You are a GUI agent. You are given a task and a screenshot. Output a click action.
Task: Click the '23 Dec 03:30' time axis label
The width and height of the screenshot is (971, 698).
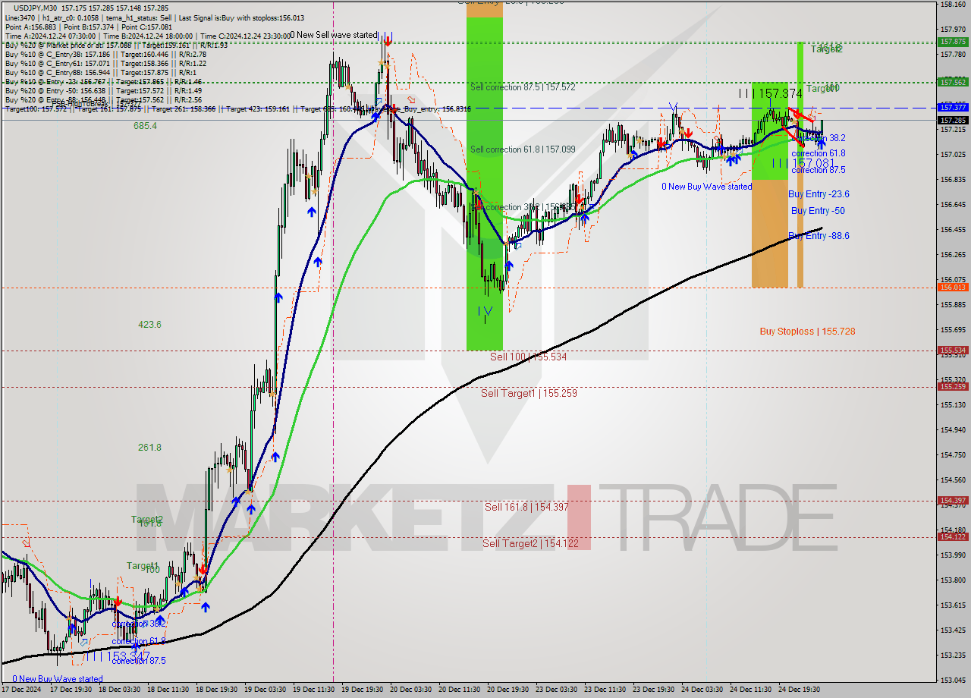coord(556,690)
